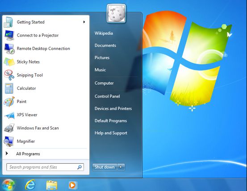Launch Internet Explorer from taskbar

point(30,185)
